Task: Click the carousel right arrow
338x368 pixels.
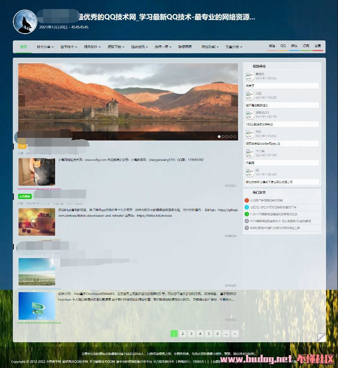Action: [x=234, y=101]
